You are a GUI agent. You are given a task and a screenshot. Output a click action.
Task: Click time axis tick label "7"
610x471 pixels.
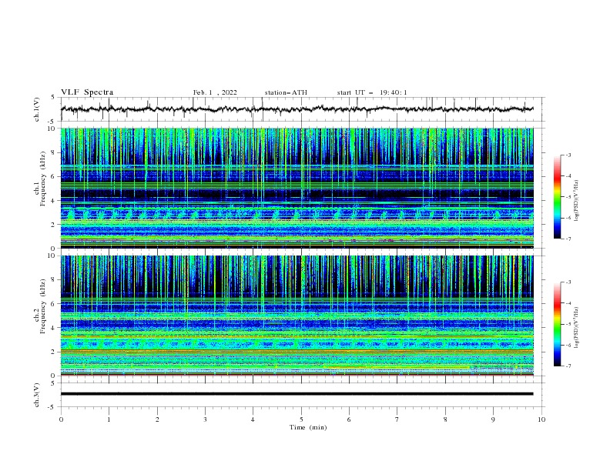(x=397, y=419)
